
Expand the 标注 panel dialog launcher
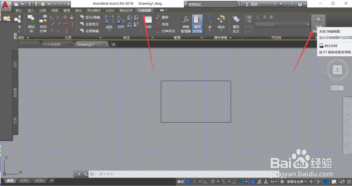152,38
